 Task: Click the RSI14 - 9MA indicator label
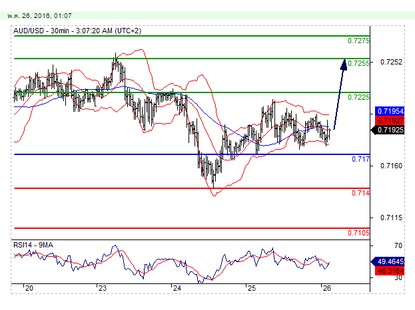[33, 245]
